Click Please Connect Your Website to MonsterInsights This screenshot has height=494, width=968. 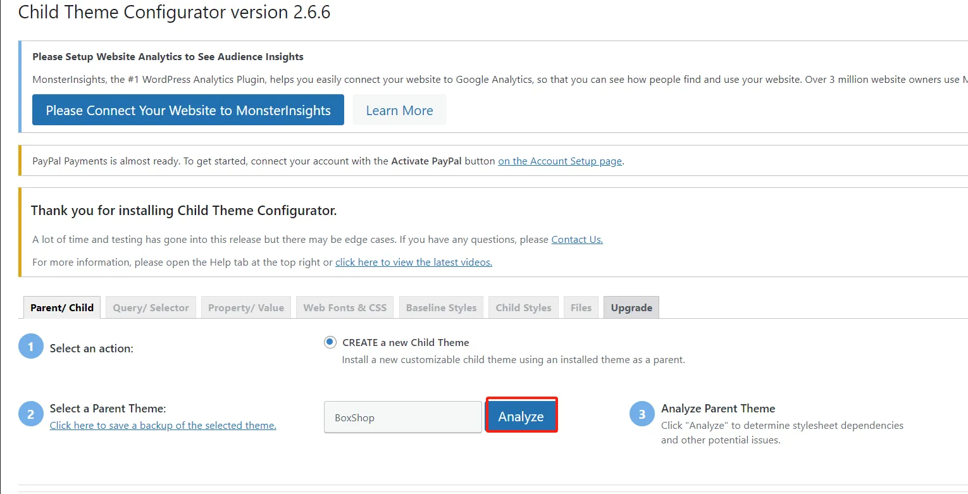[x=188, y=110]
